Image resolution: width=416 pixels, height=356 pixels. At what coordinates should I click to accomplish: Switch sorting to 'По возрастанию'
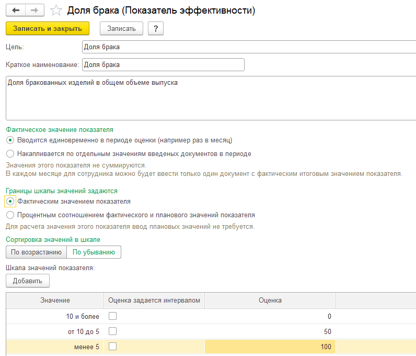(x=37, y=252)
